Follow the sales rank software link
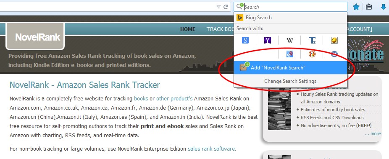Screen dimensions: 389x159 (211, 149)
